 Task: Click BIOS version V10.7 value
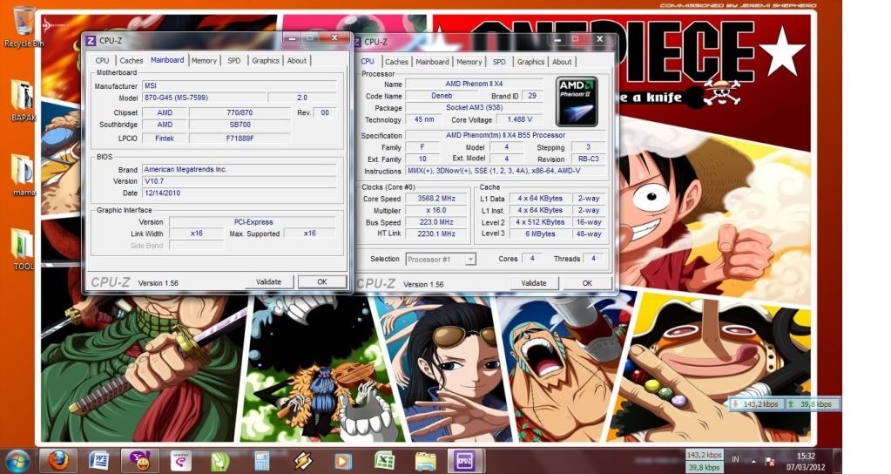click(x=240, y=181)
